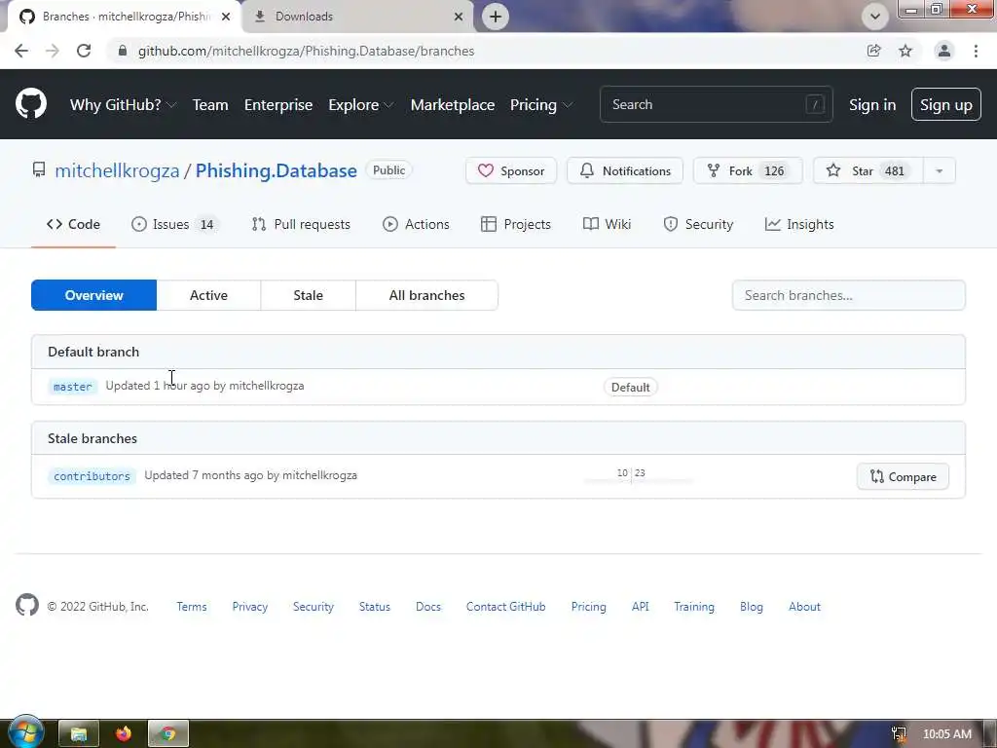The image size is (997, 748).
Task: Fork the repository
Action: 748,170
